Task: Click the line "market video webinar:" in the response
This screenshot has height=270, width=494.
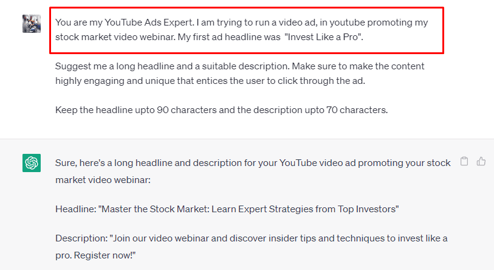Action: click(103, 180)
